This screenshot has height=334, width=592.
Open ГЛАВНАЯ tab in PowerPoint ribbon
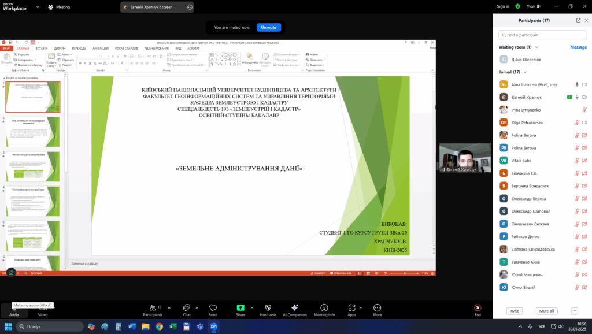(23, 49)
